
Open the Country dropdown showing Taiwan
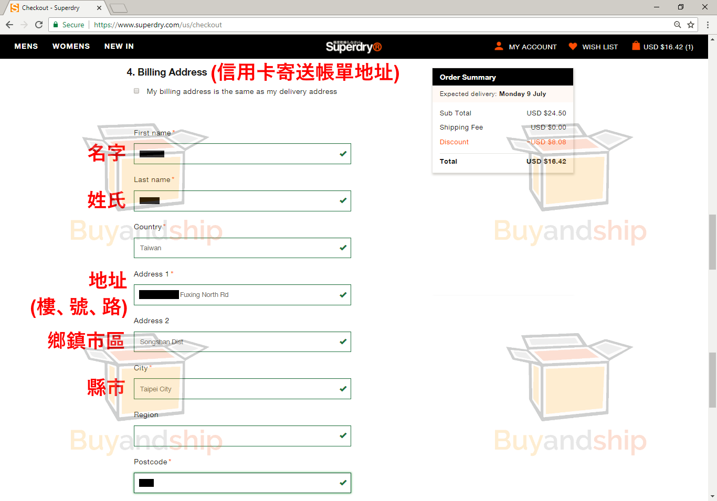click(242, 248)
